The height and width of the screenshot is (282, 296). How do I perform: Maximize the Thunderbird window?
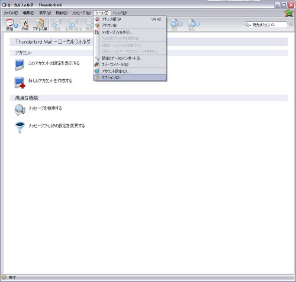[x=284, y=5]
